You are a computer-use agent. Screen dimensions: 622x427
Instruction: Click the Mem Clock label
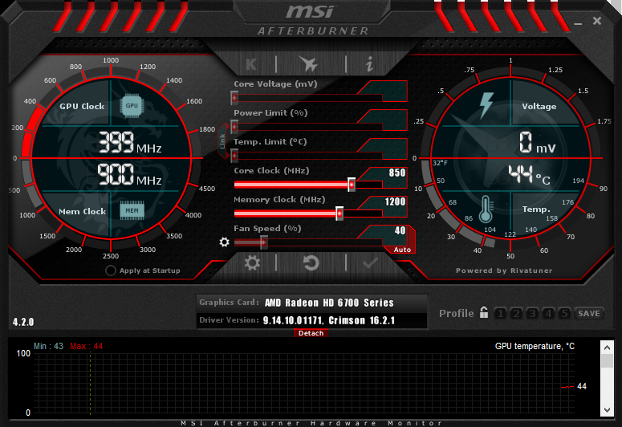(x=82, y=212)
